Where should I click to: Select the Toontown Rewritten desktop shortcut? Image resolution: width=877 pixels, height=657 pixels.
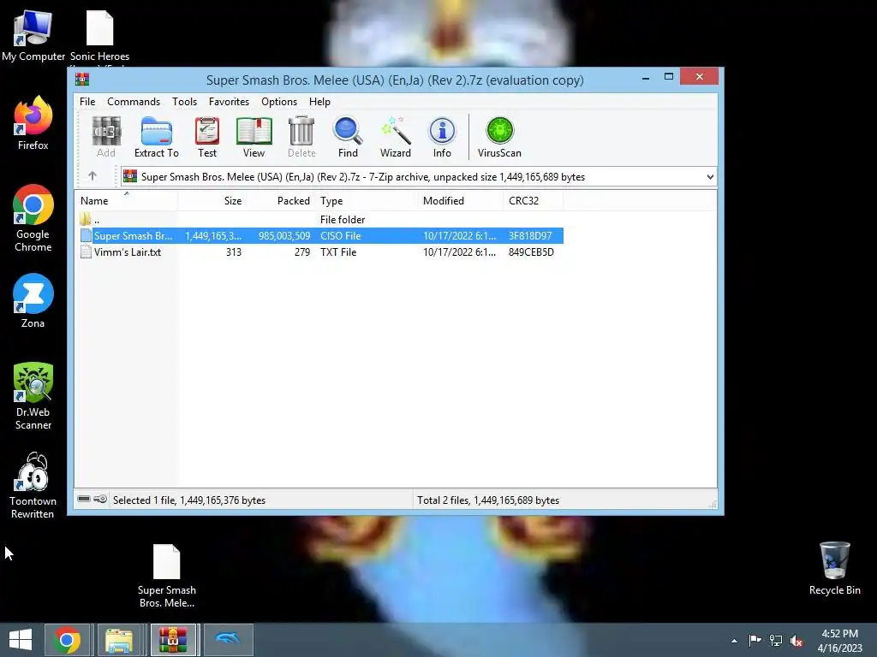coord(33,486)
